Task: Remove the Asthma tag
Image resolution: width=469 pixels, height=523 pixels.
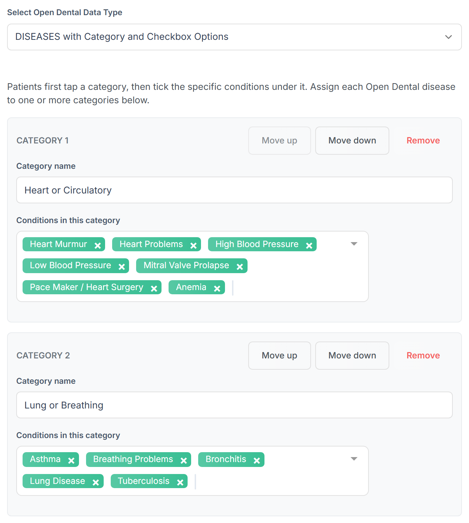Action: coord(71,461)
